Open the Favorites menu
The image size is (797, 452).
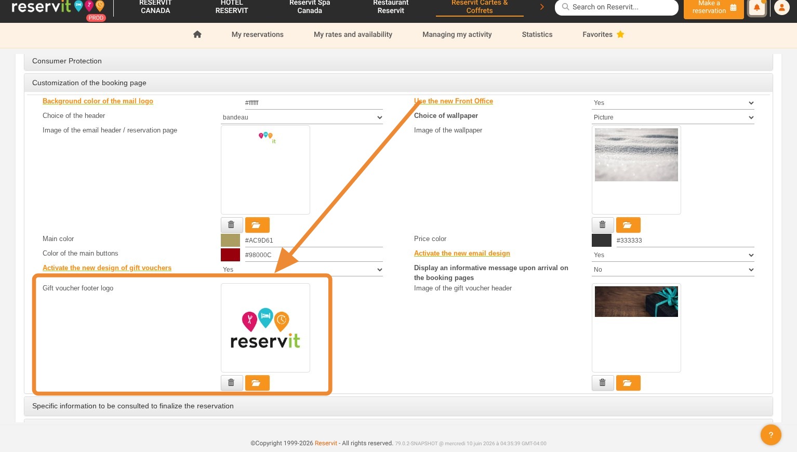(603, 34)
